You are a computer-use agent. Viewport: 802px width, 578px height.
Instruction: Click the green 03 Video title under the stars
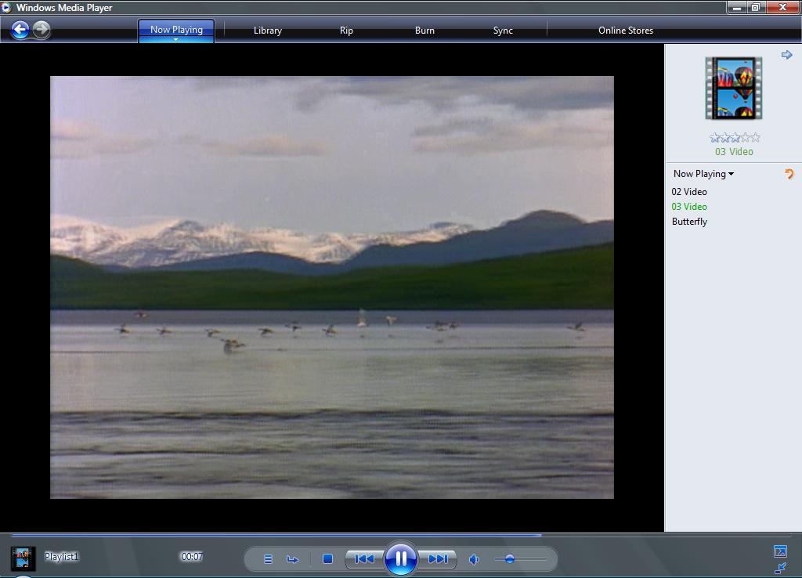click(x=734, y=151)
